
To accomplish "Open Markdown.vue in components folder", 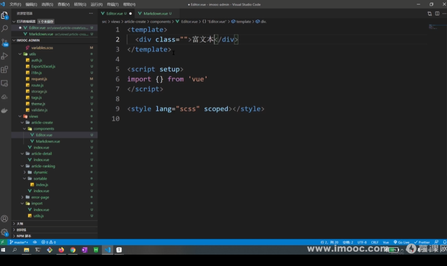I will pos(48,141).
